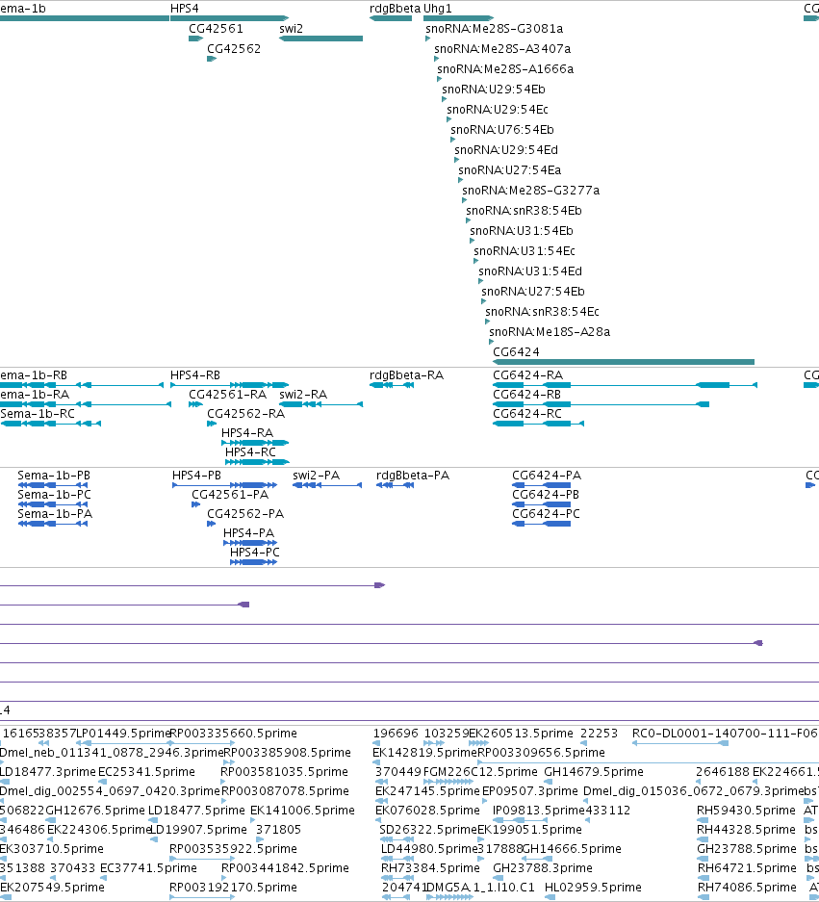Image resolution: width=819 pixels, height=902 pixels.
Task: Click the RC0-DL0001-140700-111-F06 EST label
Action: (725, 734)
